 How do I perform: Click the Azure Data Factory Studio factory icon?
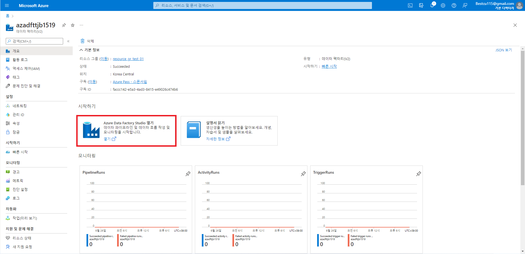[x=91, y=130]
